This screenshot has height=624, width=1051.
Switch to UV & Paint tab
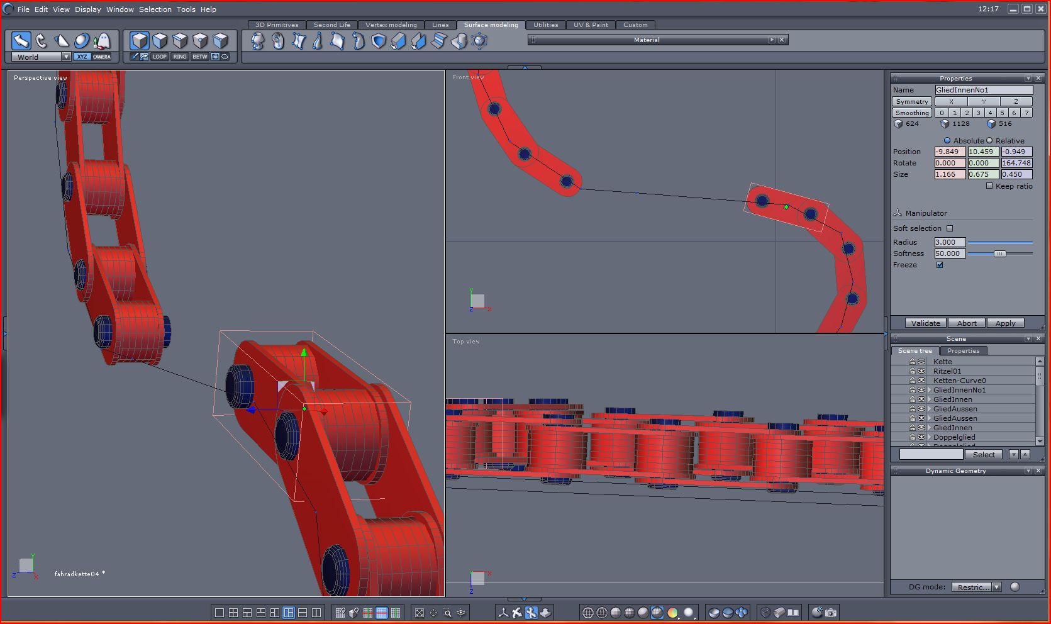click(591, 25)
